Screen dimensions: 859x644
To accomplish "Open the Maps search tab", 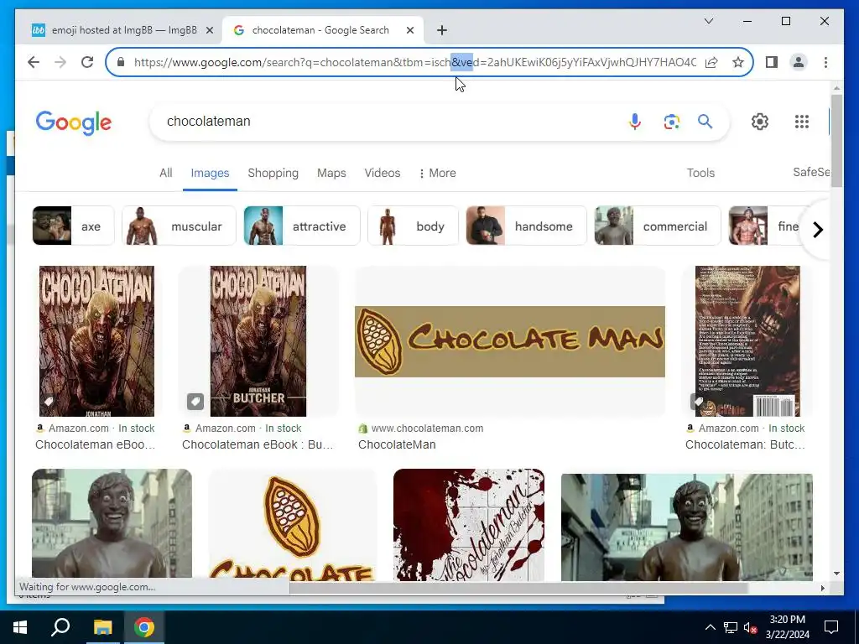I will [331, 173].
